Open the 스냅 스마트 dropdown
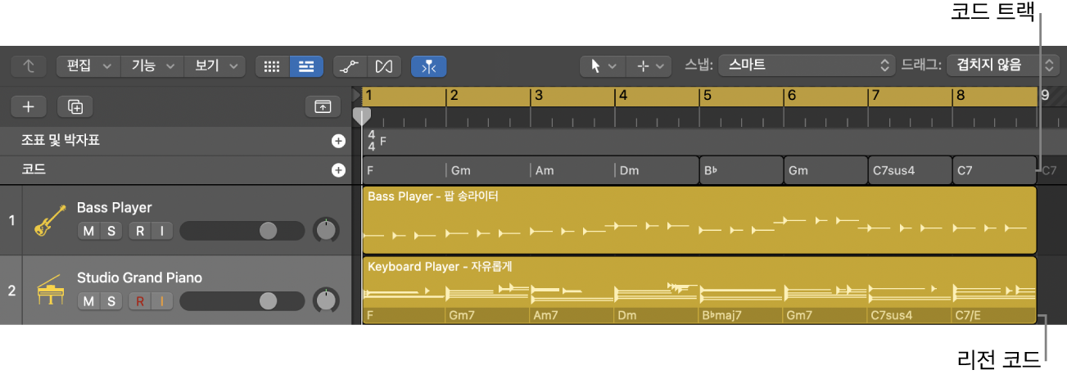The width and height of the screenshot is (1067, 379). pyautogui.click(x=807, y=65)
